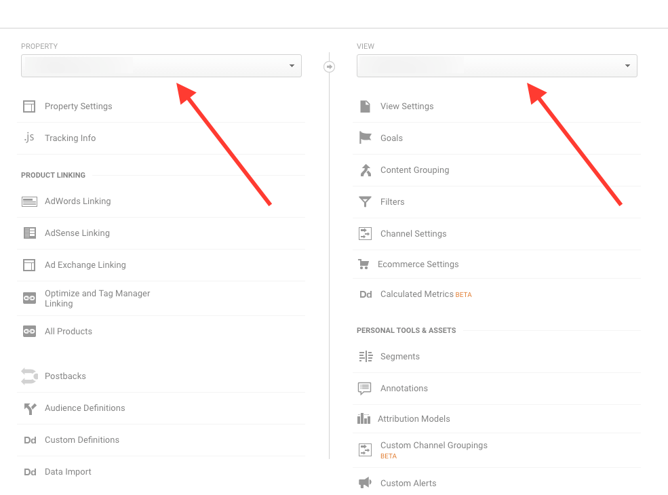Click the Ecommerce Settings cart icon
This screenshot has height=495, width=668.
pos(364,264)
